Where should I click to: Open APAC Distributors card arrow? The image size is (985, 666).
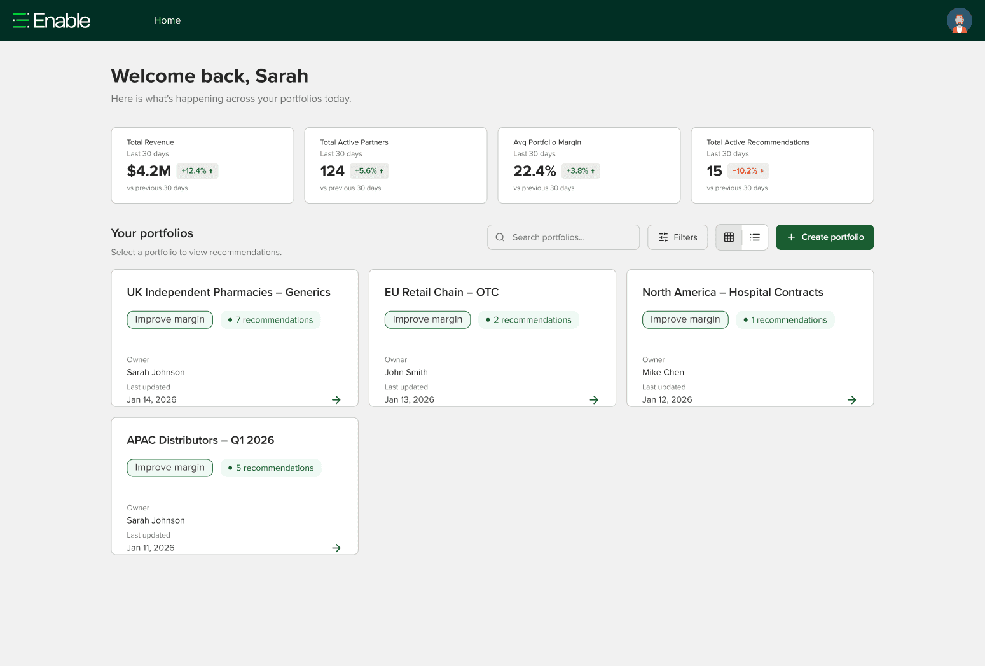pos(336,548)
